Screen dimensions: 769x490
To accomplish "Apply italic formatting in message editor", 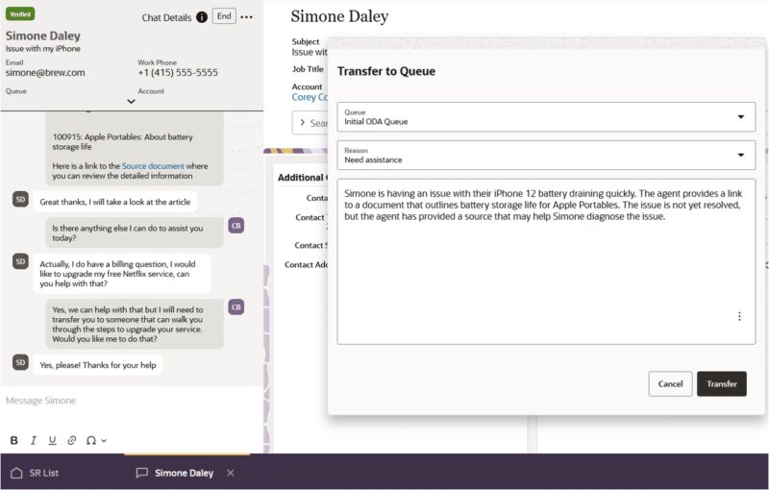I will [x=33, y=440].
